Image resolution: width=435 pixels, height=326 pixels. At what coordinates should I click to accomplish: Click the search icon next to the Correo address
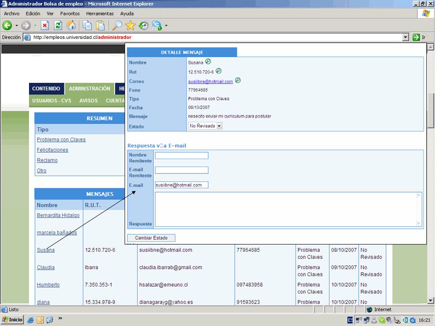point(238,81)
